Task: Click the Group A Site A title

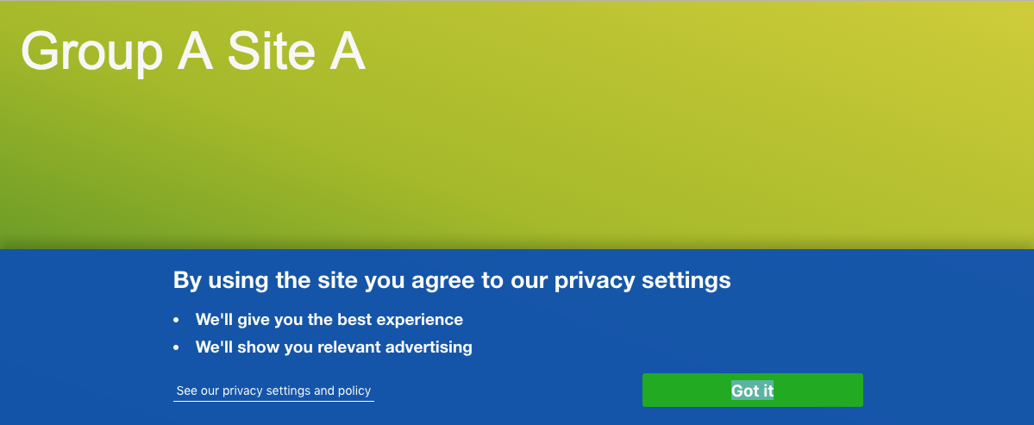Action: [193, 52]
